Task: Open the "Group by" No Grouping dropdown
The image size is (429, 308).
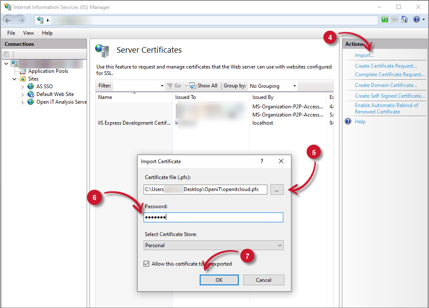Action: pyautogui.click(x=272, y=86)
